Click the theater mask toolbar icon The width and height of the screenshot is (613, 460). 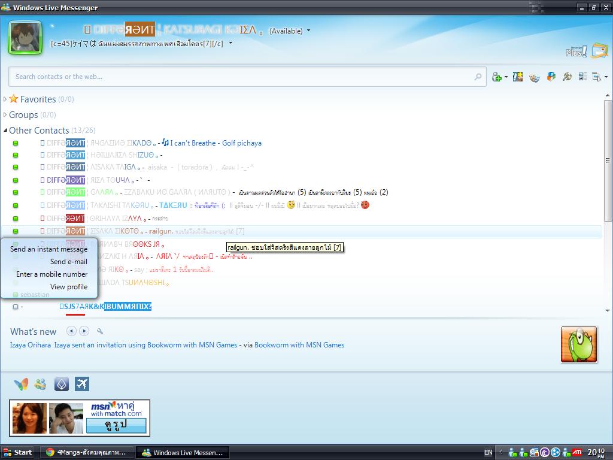pyautogui.click(x=534, y=77)
